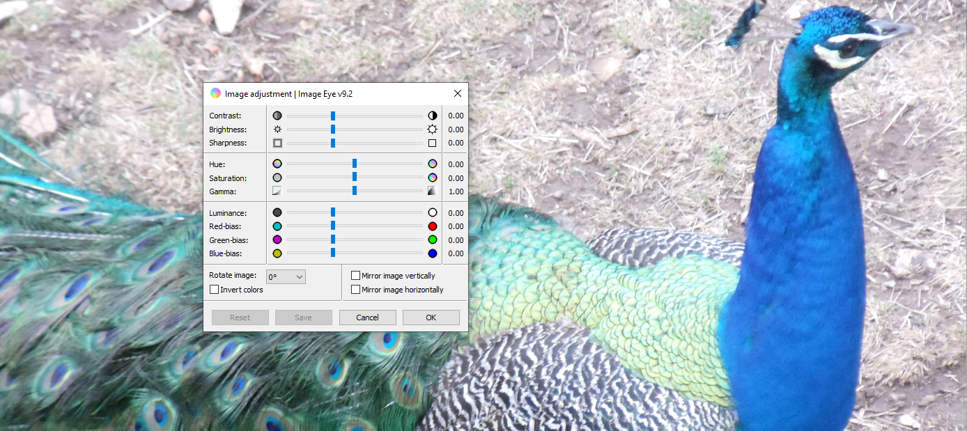
Task: Click the Brightness value 0.00
Action: [x=456, y=130]
